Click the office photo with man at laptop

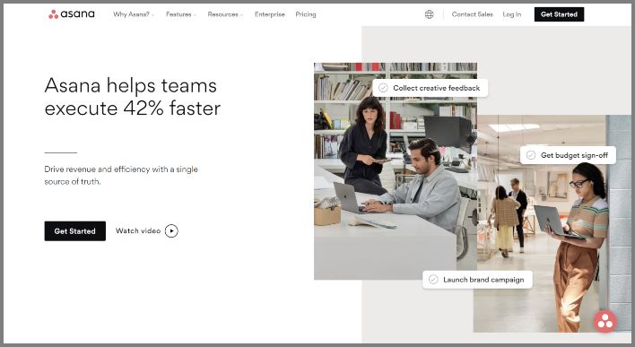tap(396, 171)
